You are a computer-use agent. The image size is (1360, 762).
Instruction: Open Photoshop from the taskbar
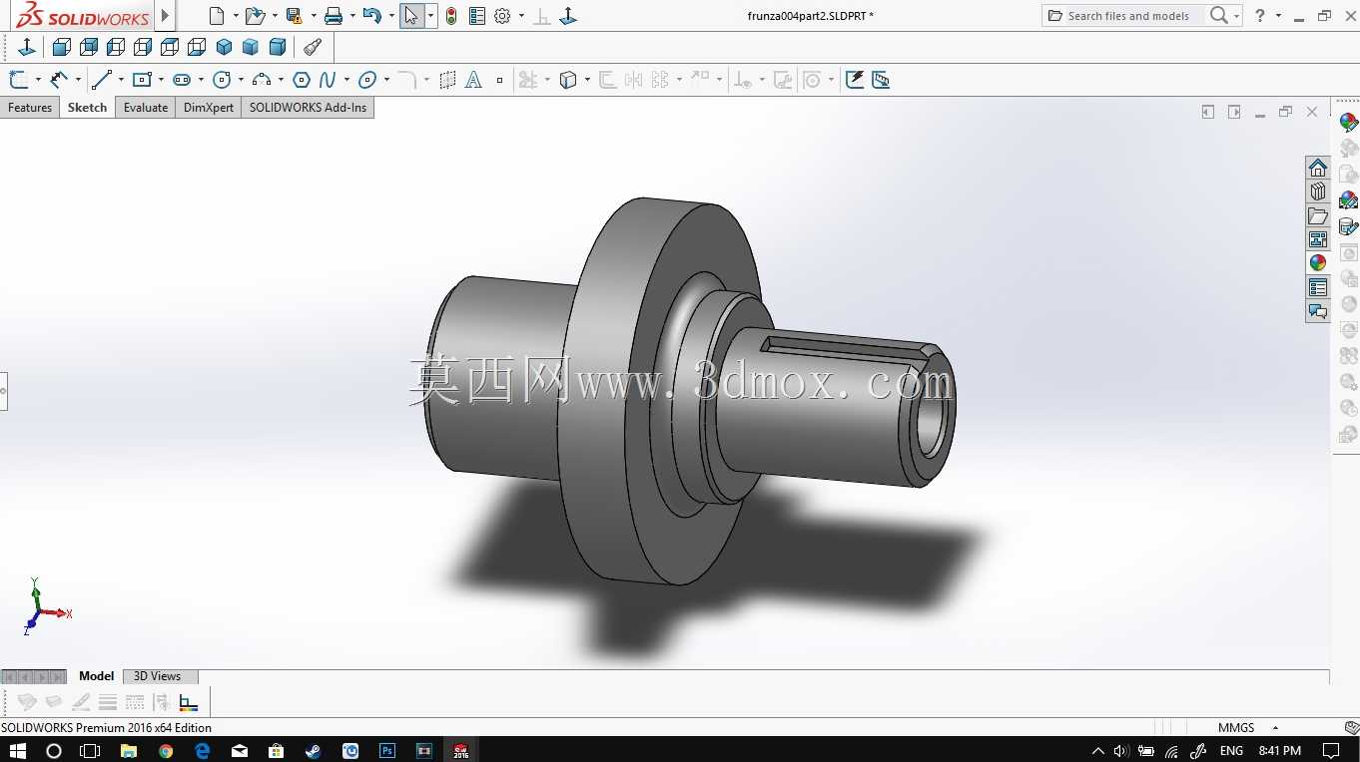[x=387, y=750]
